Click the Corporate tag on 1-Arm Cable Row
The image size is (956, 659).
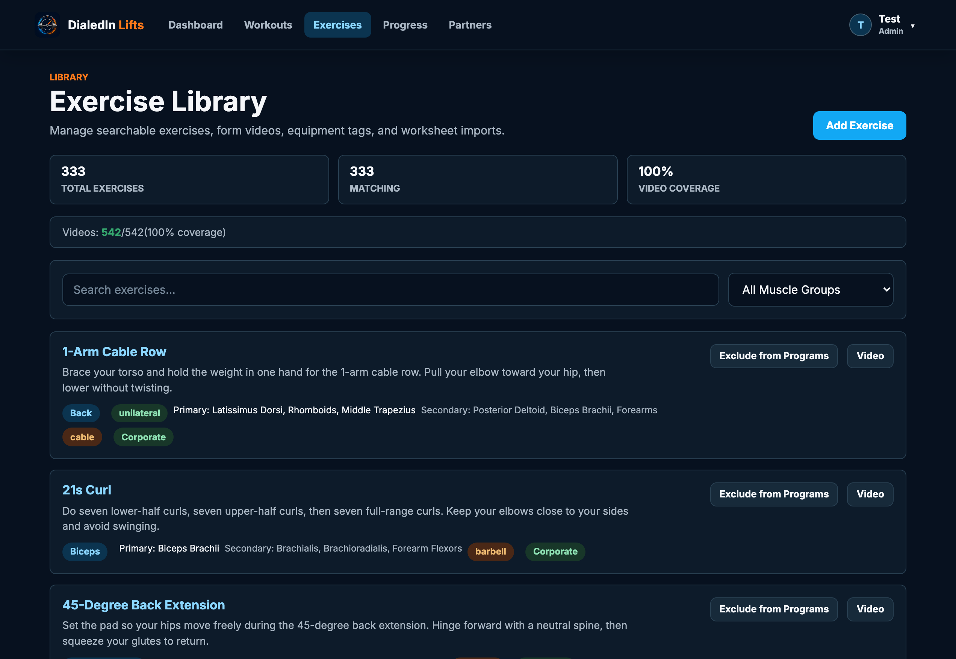(x=143, y=437)
